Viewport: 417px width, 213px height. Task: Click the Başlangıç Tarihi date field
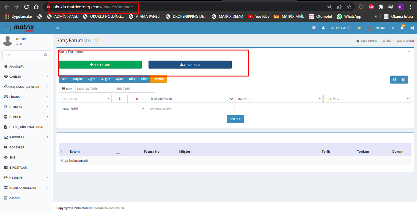pyautogui.click(x=95, y=89)
